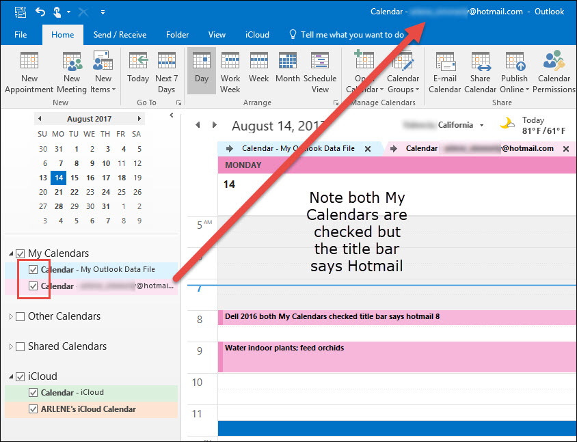The height and width of the screenshot is (442, 577).
Task: Expand the Arrange group dialog launcher
Action: 336,103
